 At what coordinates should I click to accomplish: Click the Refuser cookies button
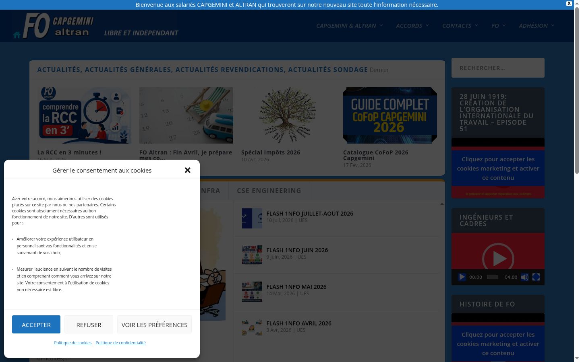(89, 325)
